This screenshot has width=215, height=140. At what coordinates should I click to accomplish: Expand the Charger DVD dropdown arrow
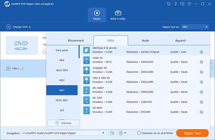pyautogui.click(x=30, y=27)
